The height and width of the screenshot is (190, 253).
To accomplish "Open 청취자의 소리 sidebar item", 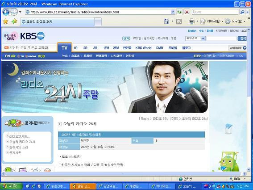I will click(x=19, y=147).
